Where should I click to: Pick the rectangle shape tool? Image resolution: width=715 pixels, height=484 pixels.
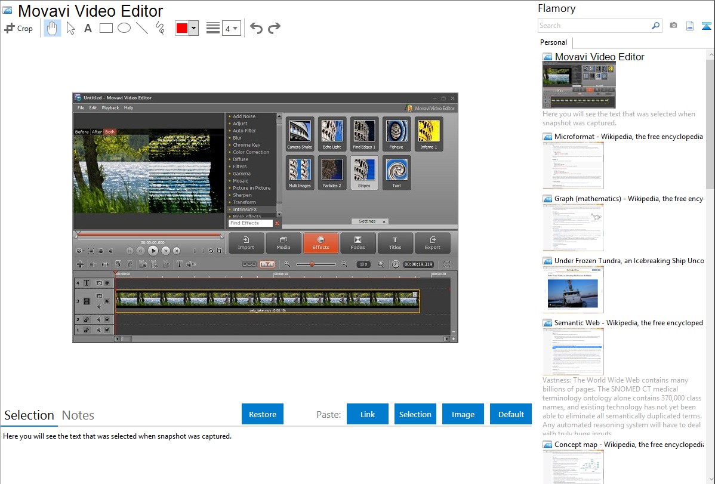(x=106, y=28)
